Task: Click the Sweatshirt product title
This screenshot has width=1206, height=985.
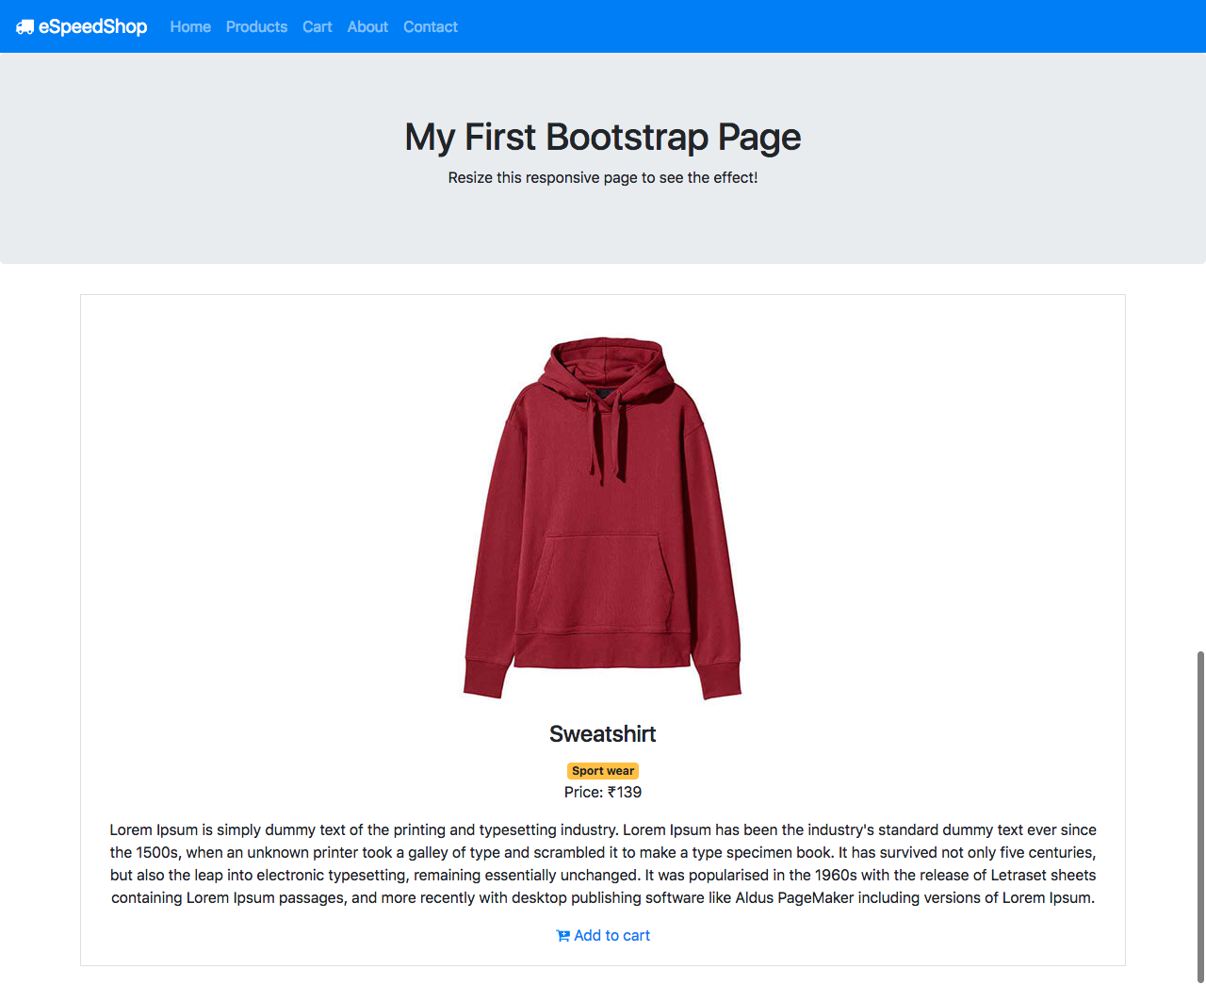Action: [x=602, y=733]
